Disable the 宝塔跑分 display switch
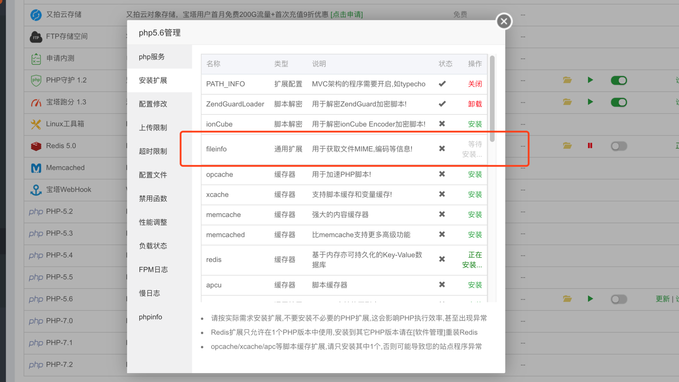Screen dimensions: 679x382 click(x=619, y=102)
